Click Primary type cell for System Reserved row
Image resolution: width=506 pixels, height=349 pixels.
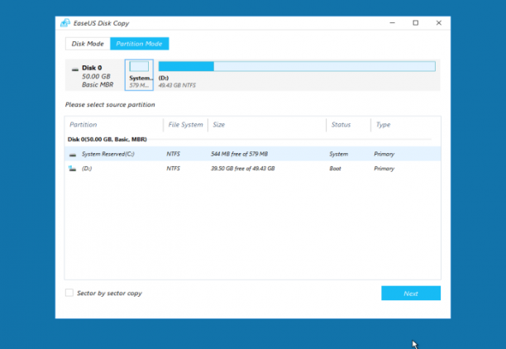pos(384,154)
